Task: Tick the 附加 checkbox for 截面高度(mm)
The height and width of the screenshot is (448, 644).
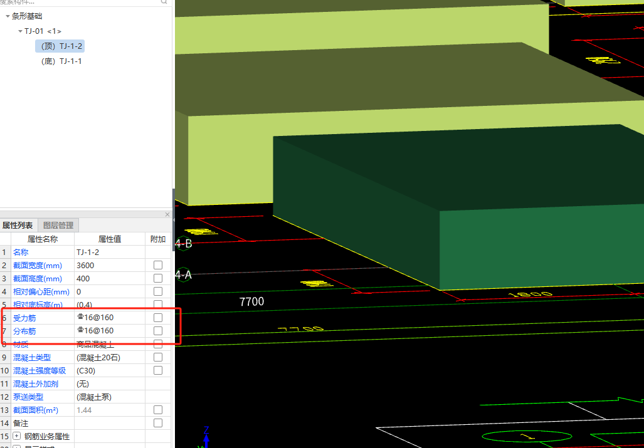Action: tap(158, 279)
